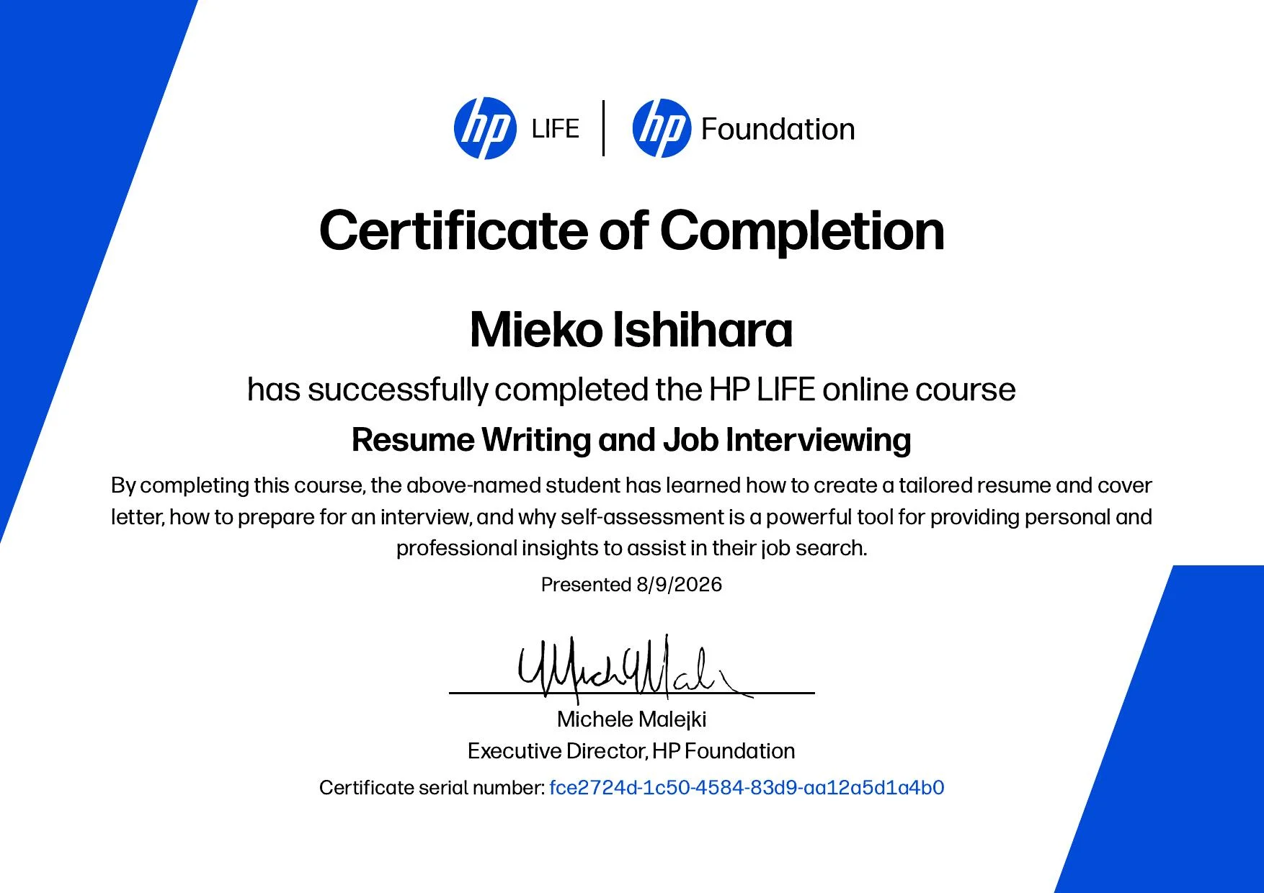Select the "LIFE" text in the header
The image size is (1264, 893).
(x=555, y=129)
